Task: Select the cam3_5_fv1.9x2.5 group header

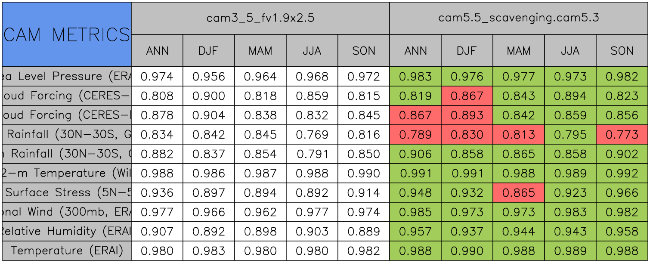Action: (260, 18)
